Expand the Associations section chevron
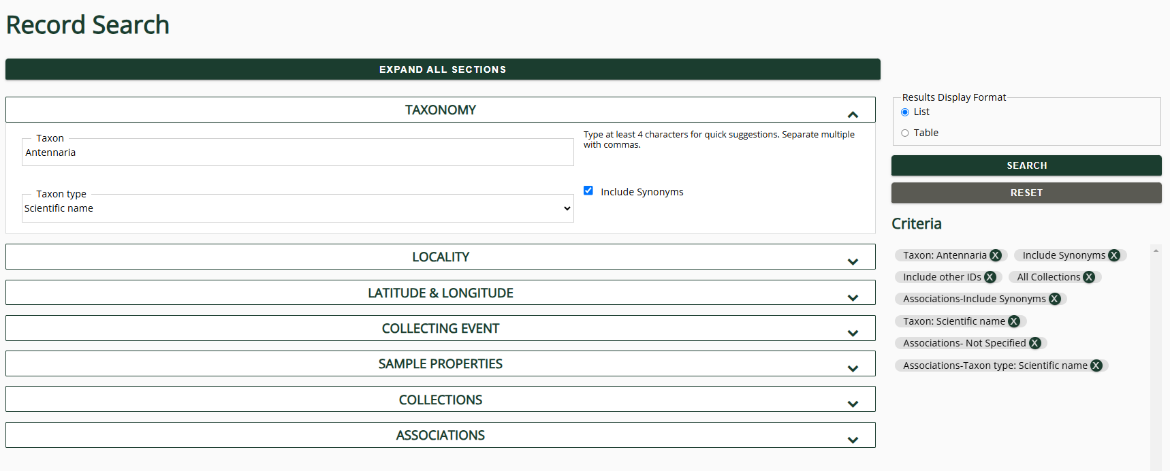 pyautogui.click(x=853, y=440)
